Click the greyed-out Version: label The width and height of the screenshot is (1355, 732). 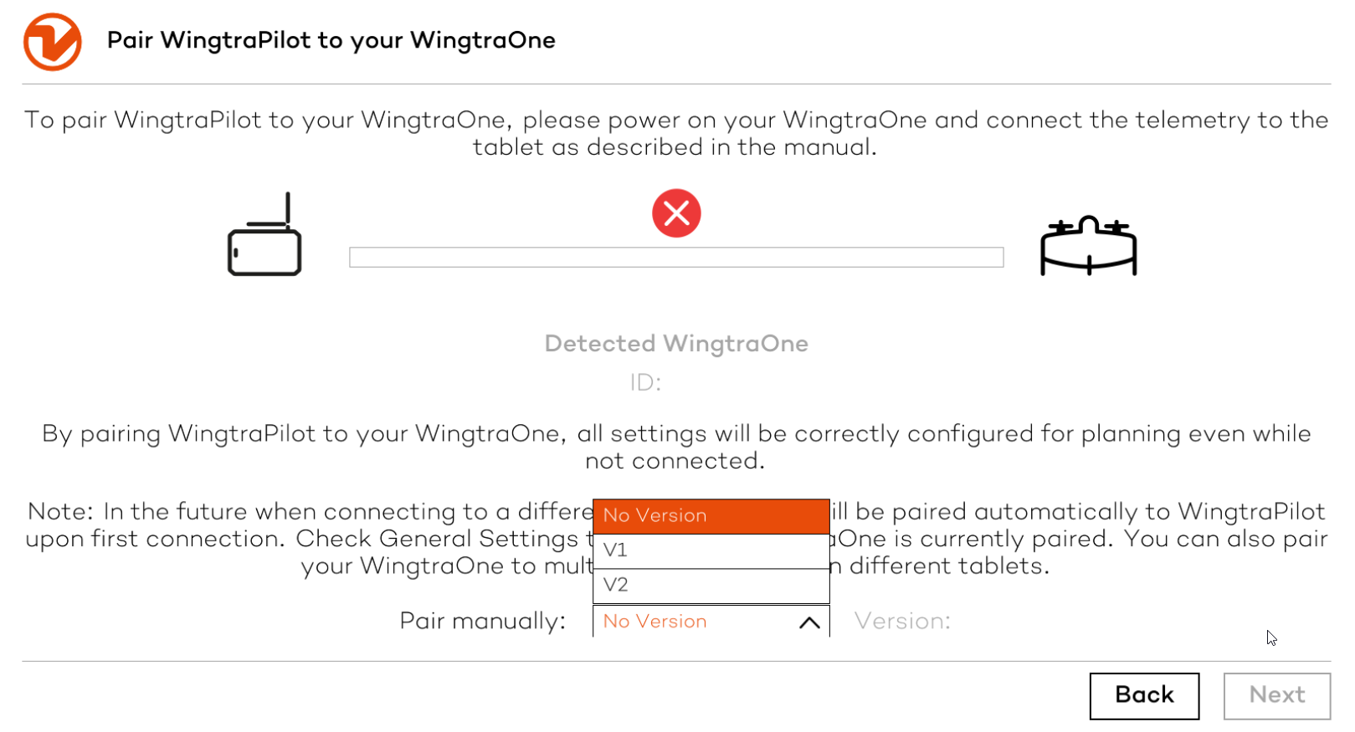point(902,622)
